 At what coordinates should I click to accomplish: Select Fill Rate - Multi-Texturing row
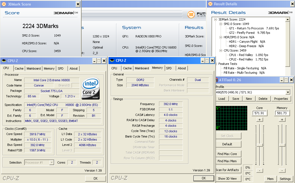coord(244,73)
